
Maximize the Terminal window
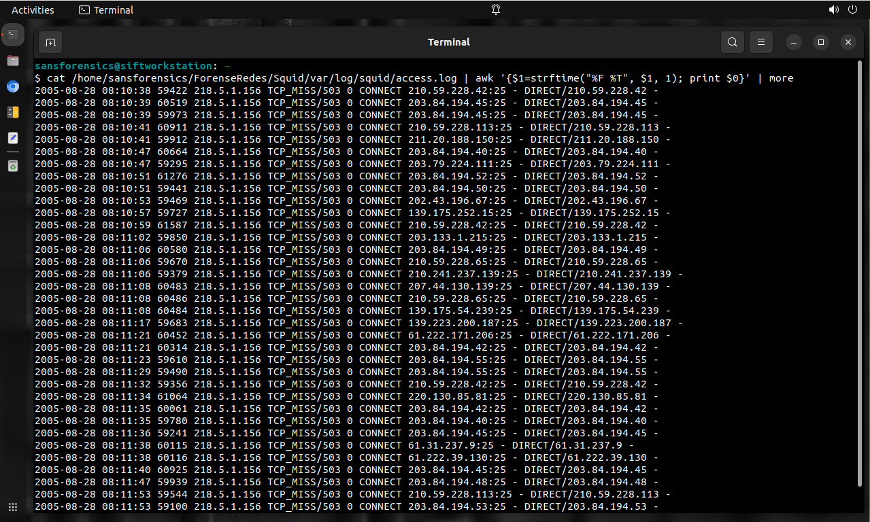coord(821,42)
